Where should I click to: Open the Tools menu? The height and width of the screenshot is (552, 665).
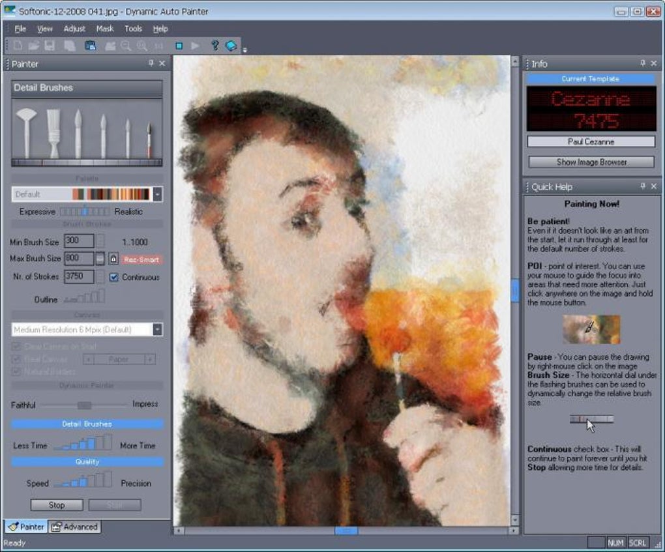click(x=133, y=29)
